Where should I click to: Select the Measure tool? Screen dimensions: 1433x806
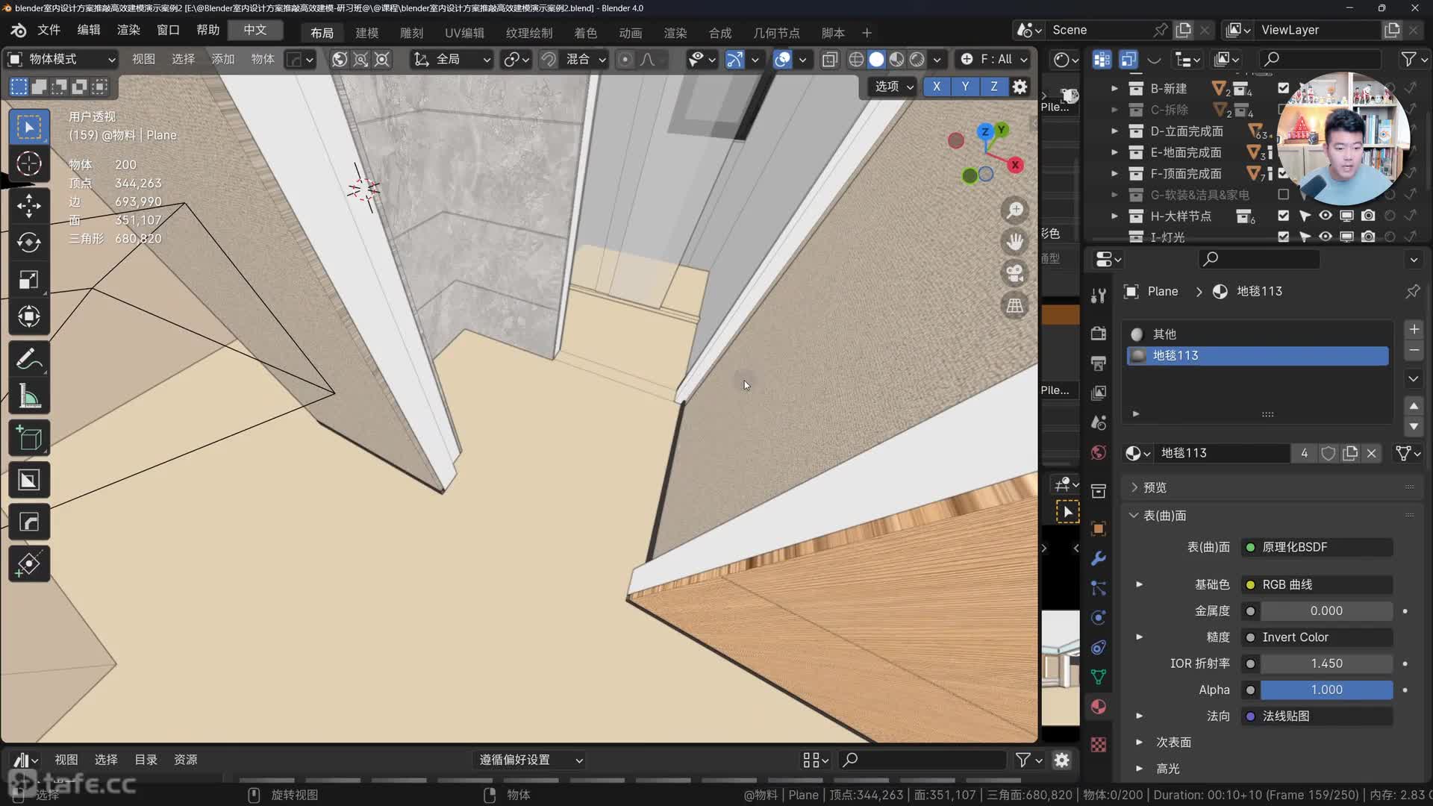[x=29, y=397]
